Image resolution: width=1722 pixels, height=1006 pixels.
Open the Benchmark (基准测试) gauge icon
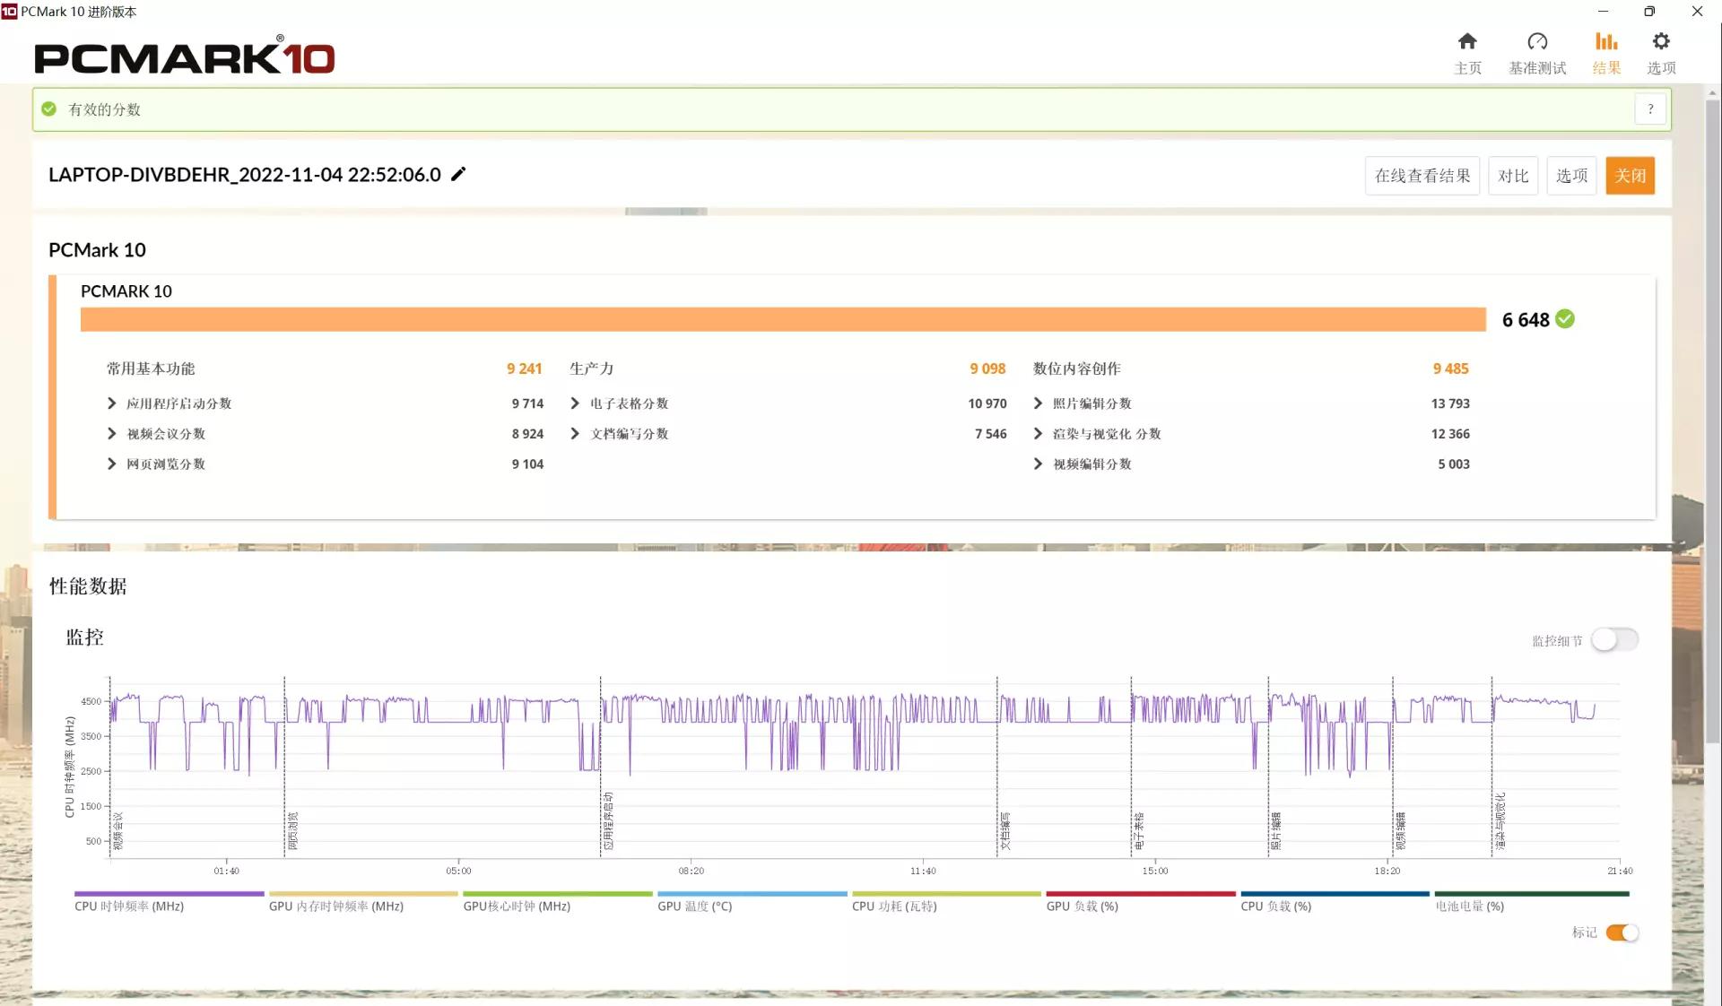[1537, 42]
